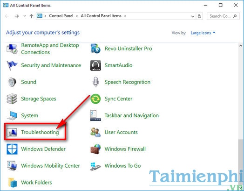This screenshot has width=244, height=191.
Task: Open the SmartAudio link
Action: (119, 65)
